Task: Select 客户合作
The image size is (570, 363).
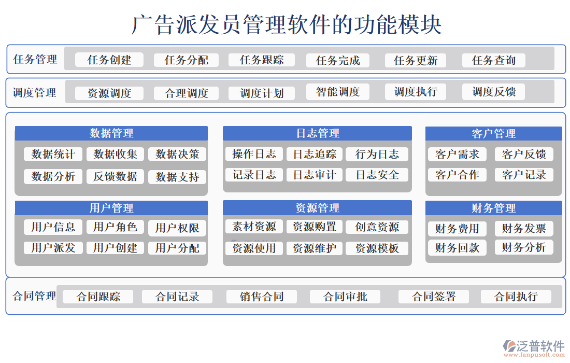Action: pos(457,175)
